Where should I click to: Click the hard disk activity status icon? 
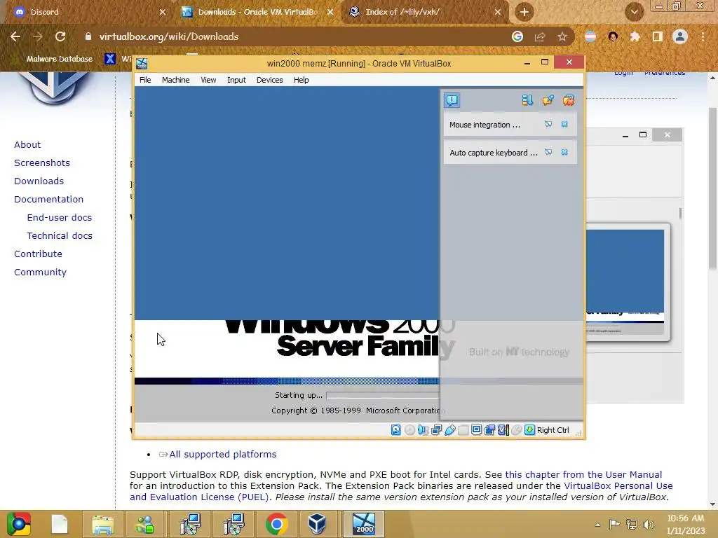click(x=396, y=430)
